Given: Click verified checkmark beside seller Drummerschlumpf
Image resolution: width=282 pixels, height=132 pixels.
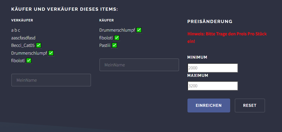Looking at the screenshot, I should point(51,53).
